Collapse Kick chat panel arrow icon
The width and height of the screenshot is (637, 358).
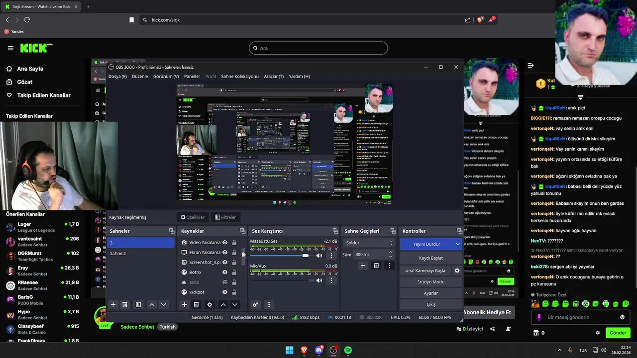(x=531, y=66)
